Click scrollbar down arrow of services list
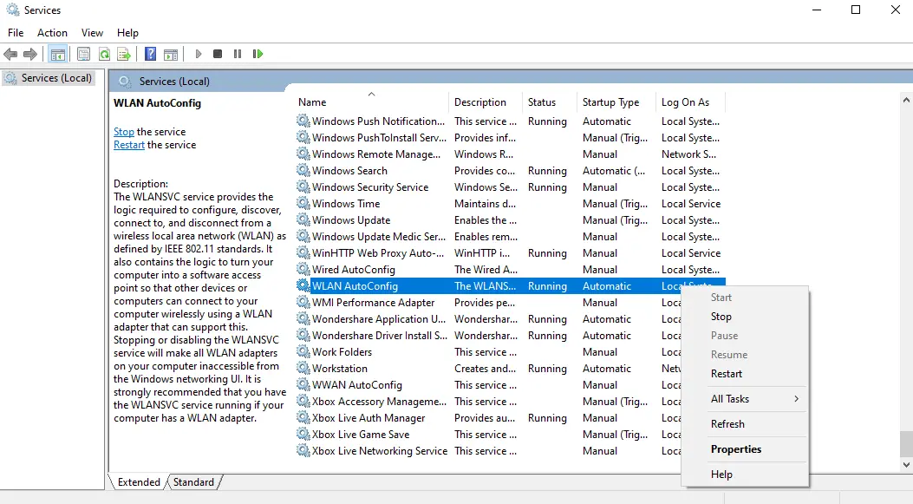Screen dimensions: 913x504 [906, 464]
